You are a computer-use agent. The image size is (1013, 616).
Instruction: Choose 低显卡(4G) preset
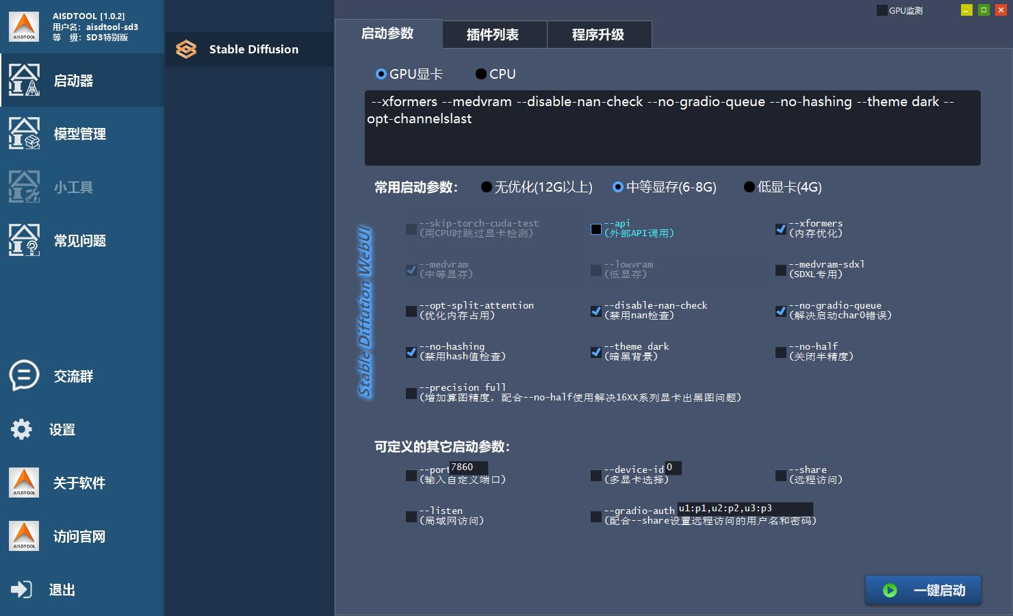click(749, 187)
